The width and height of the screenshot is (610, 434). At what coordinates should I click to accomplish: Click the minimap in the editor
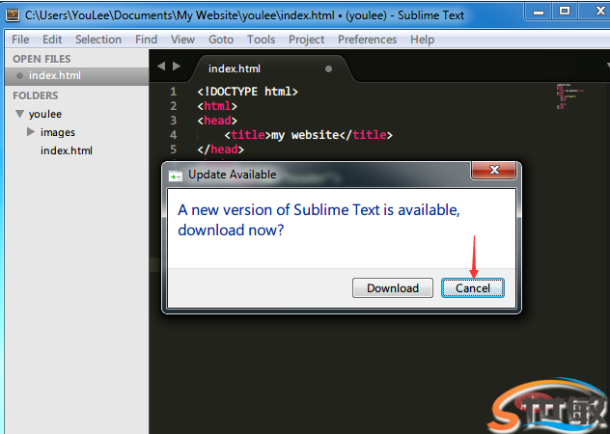(568, 96)
